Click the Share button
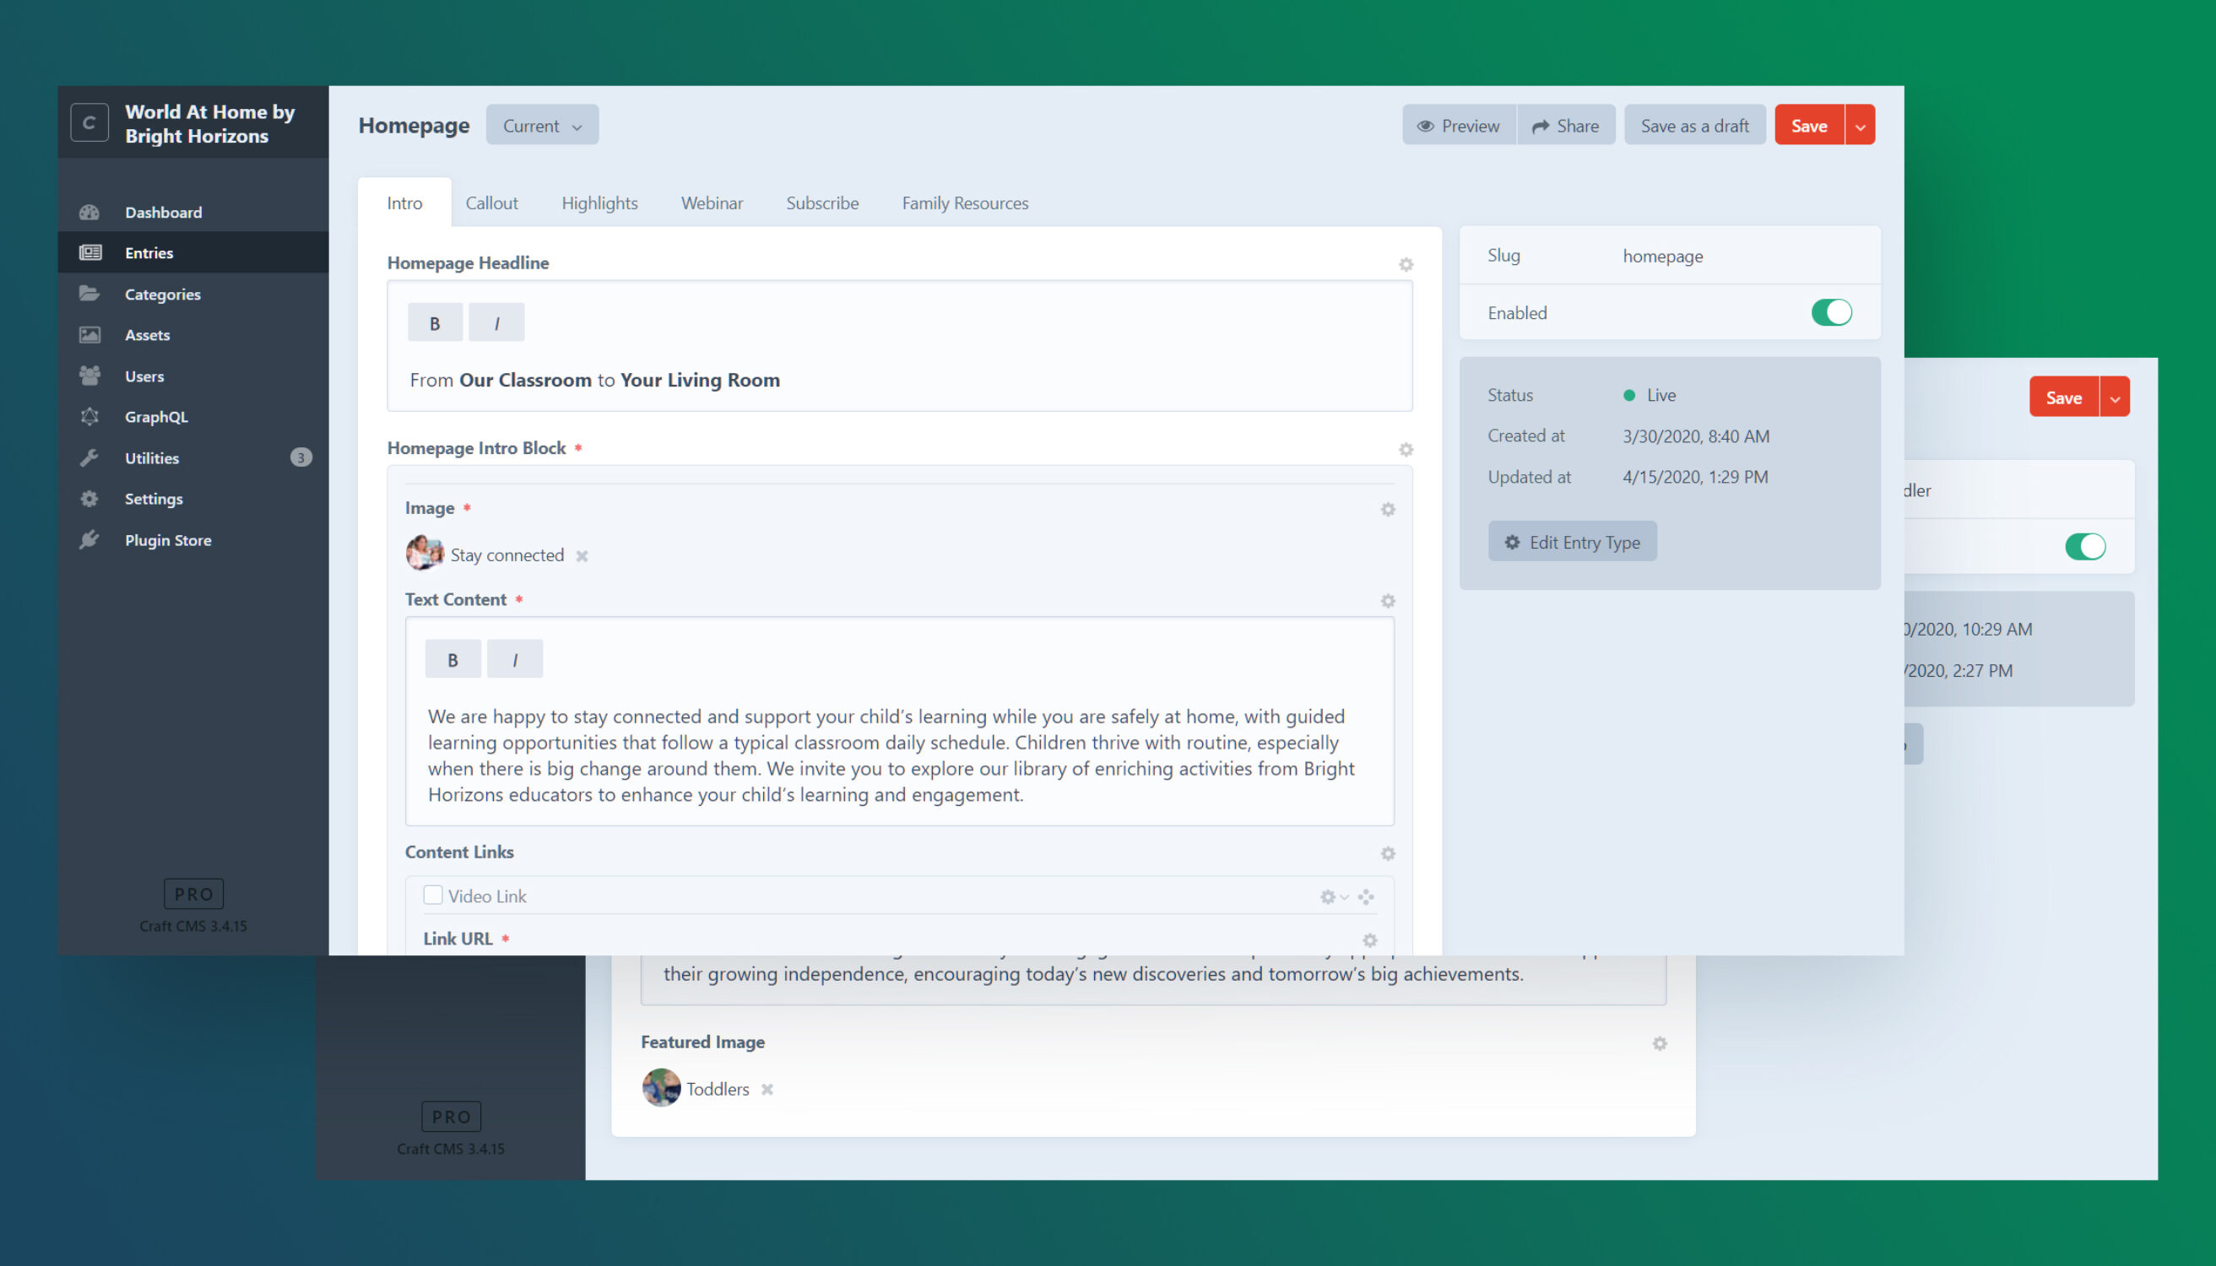The height and width of the screenshot is (1266, 2216). pos(1566,125)
